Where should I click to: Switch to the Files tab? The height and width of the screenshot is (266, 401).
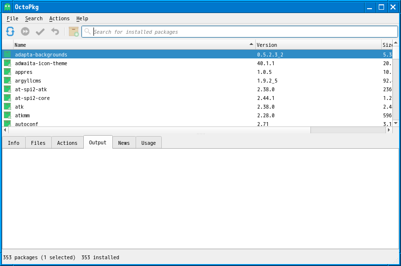(x=38, y=143)
